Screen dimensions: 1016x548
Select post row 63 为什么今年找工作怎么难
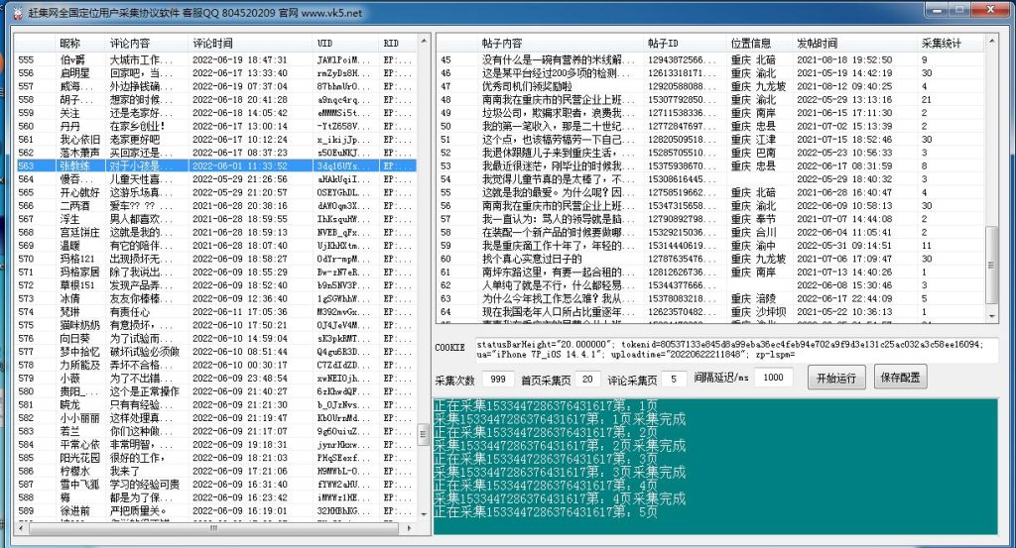click(710, 298)
